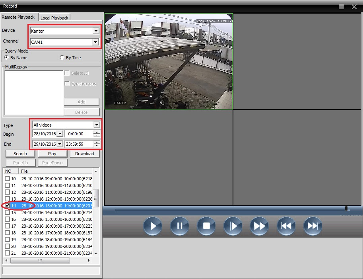Click the Search button
The image size is (363, 279).
point(20,153)
